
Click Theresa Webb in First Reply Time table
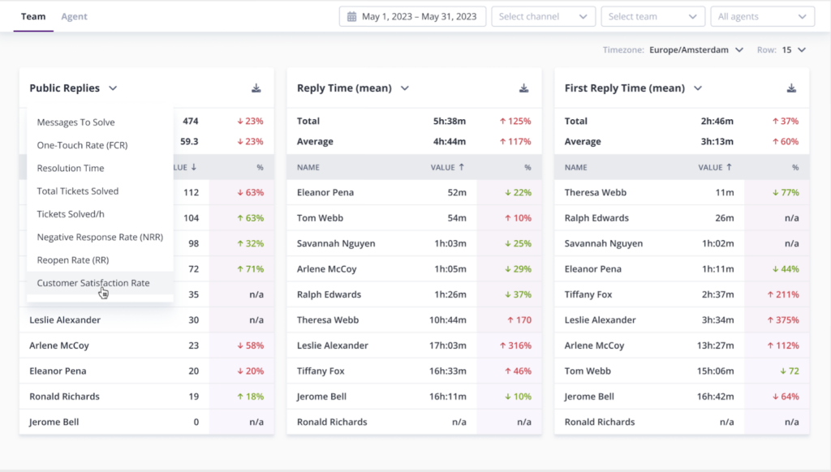click(595, 192)
